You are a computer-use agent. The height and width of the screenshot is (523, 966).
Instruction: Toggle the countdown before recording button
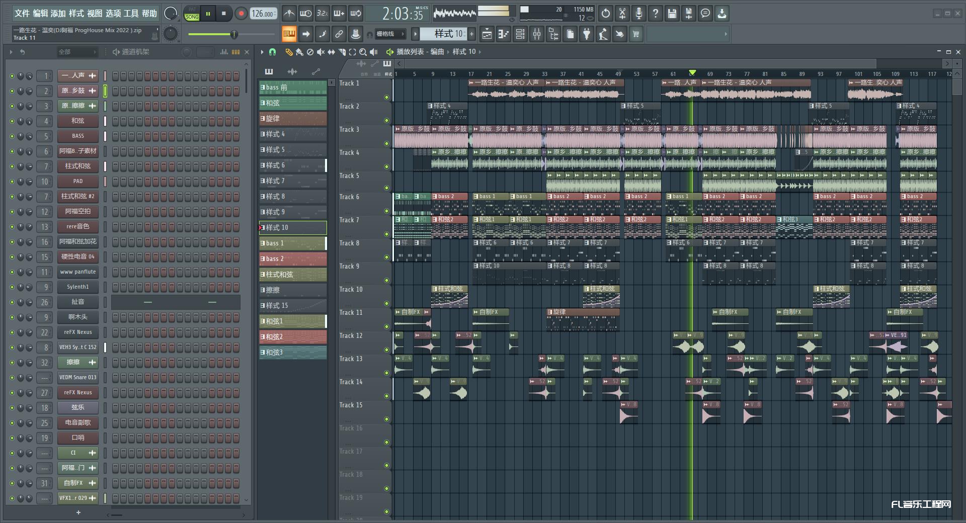[322, 14]
